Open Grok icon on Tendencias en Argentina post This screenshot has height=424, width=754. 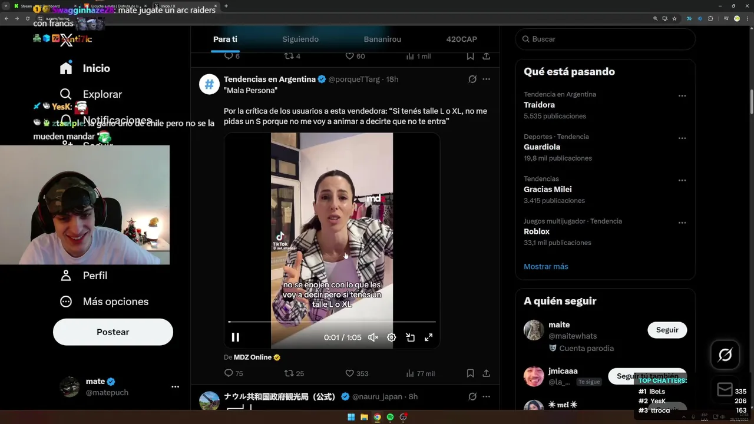(x=472, y=79)
